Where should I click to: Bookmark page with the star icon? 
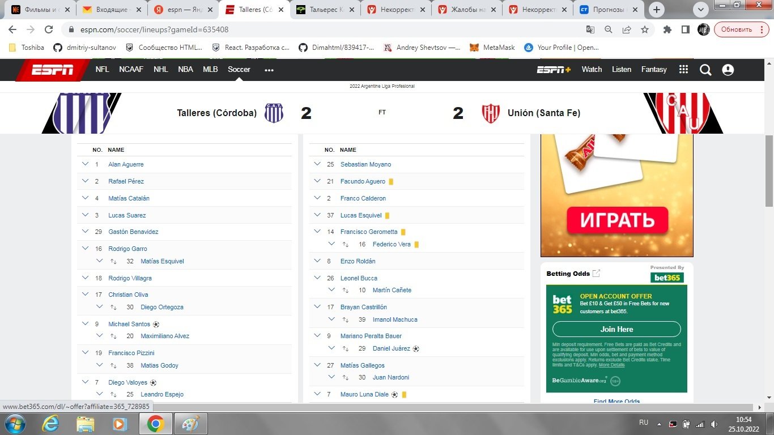tap(645, 29)
